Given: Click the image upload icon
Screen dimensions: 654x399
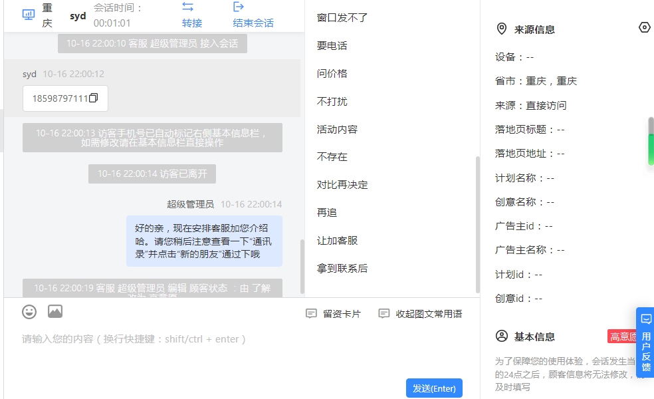Looking at the screenshot, I should tap(55, 311).
